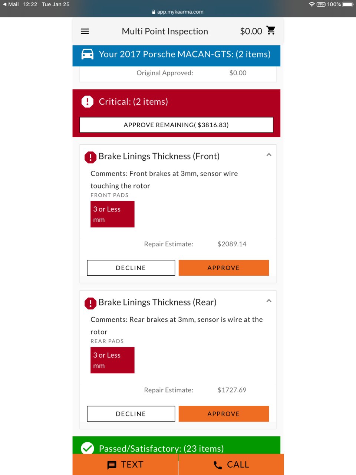356x475 pixels.
Task: Decline the front brake pads repair
Action: (131, 268)
